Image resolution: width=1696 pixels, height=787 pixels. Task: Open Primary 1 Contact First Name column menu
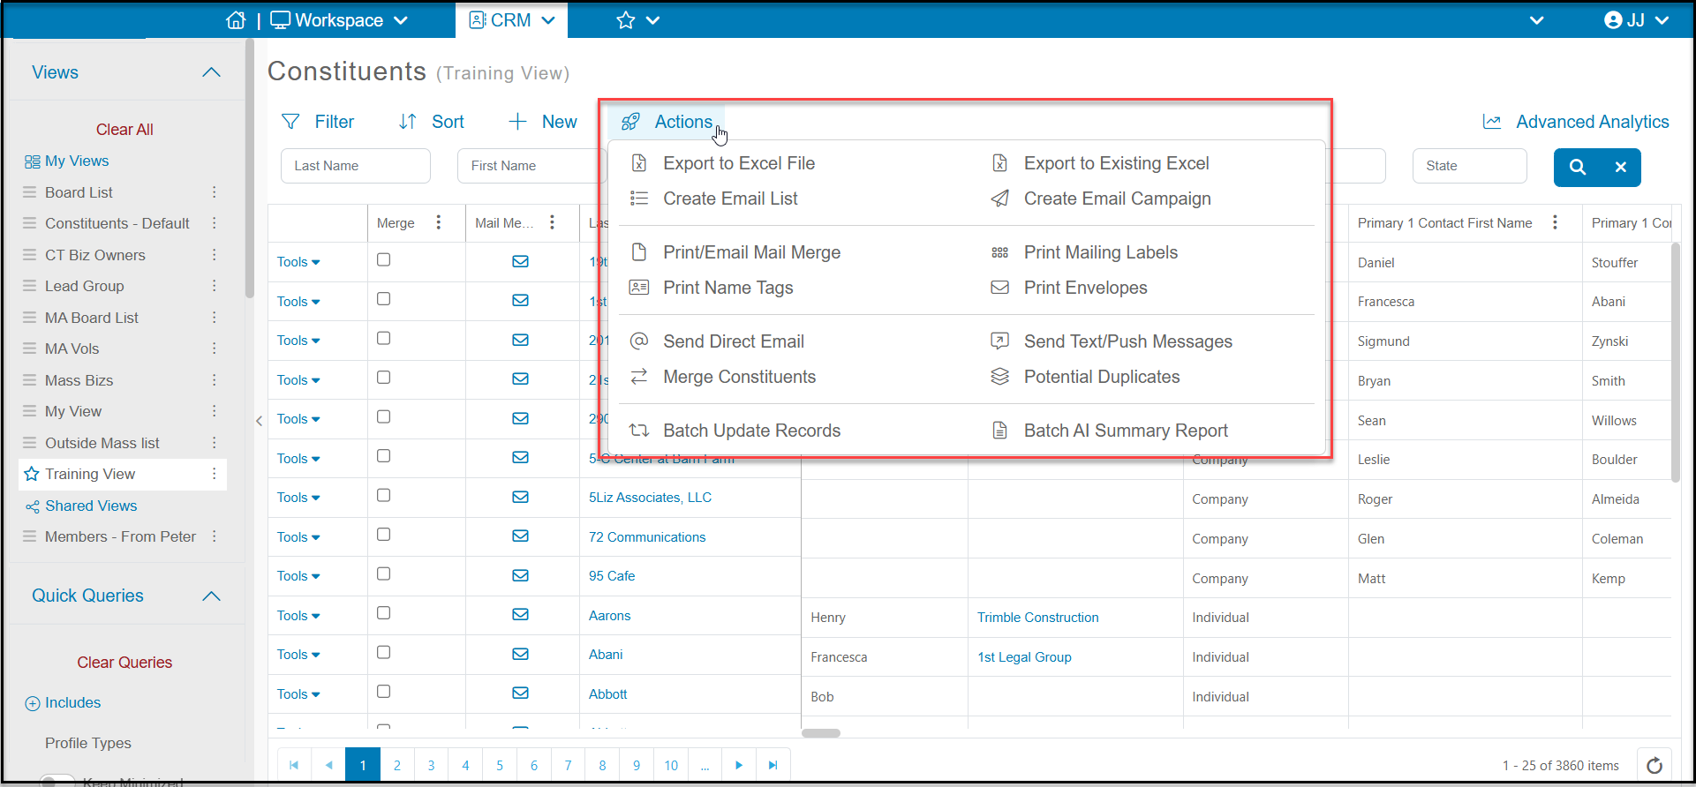pyautogui.click(x=1555, y=222)
